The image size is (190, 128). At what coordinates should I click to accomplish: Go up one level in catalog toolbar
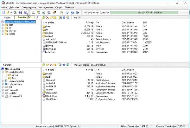click(x=44, y=65)
